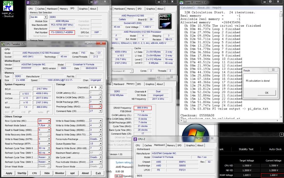Open the Refresh Mode Select dropdown

pos(49,125)
